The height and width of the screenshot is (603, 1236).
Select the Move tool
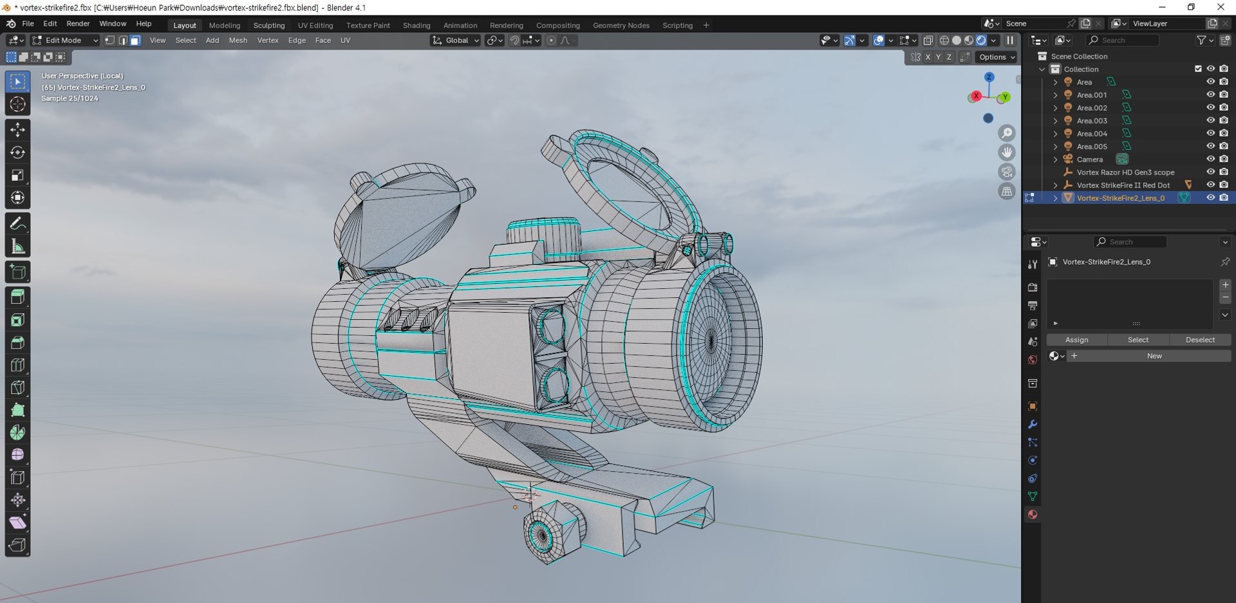coord(17,130)
